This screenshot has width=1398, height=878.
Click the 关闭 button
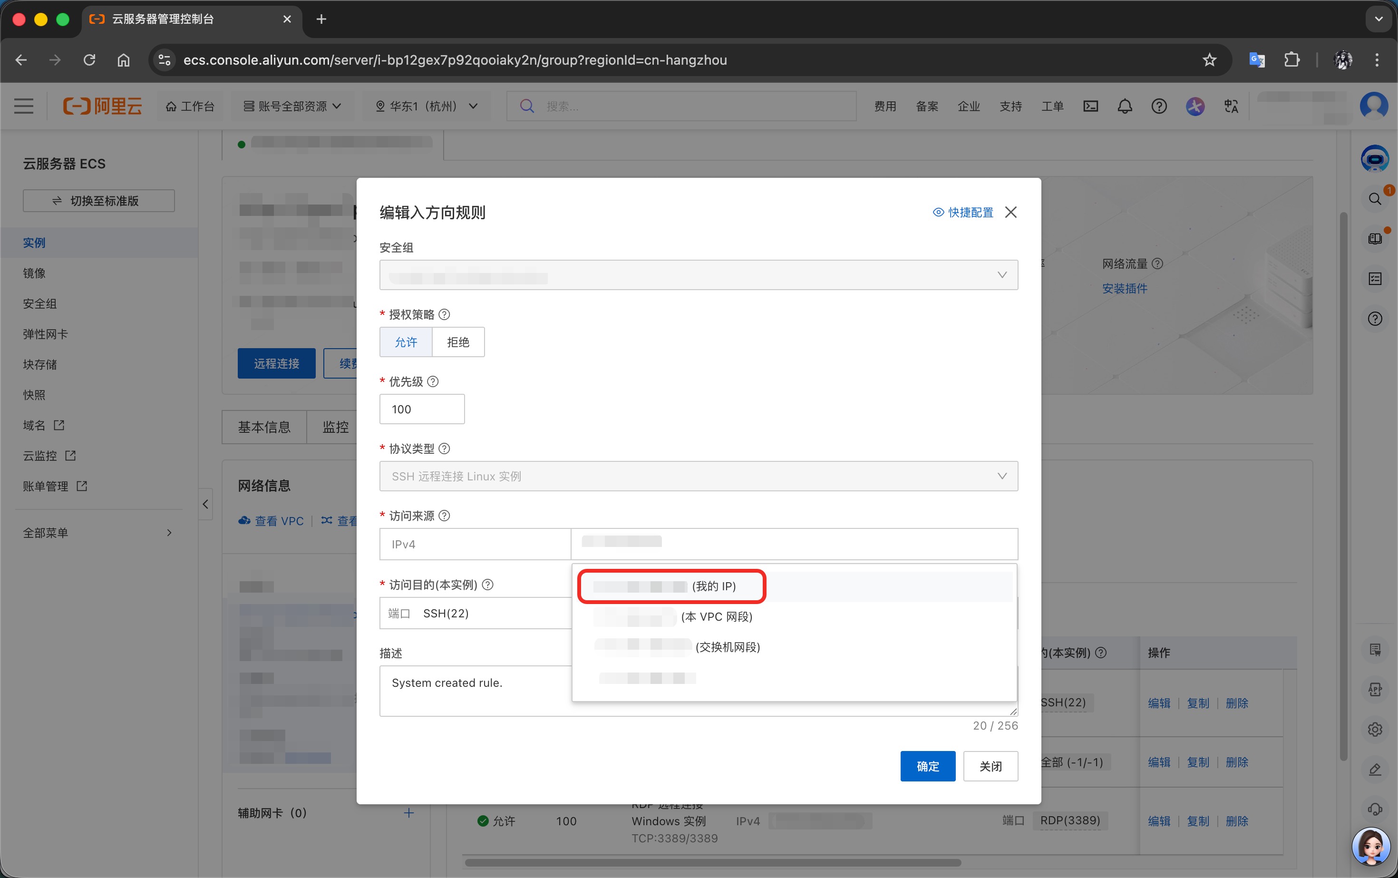point(990,766)
